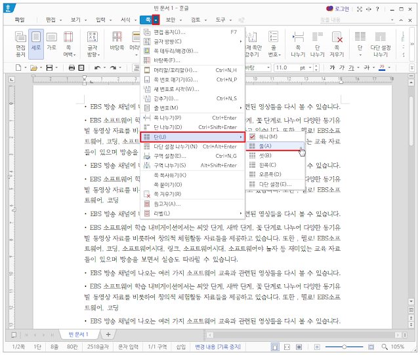Select the 빈 문서 1 document tab

79,335
